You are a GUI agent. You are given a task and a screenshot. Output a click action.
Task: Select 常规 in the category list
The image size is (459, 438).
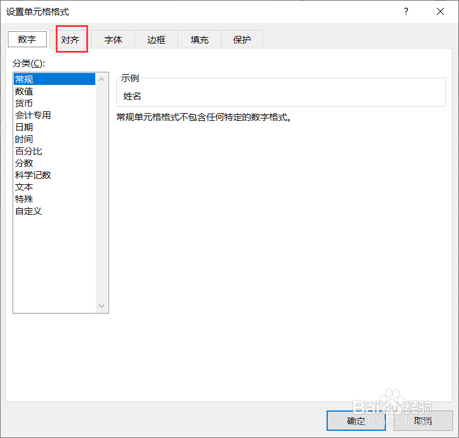[x=55, y=79]
